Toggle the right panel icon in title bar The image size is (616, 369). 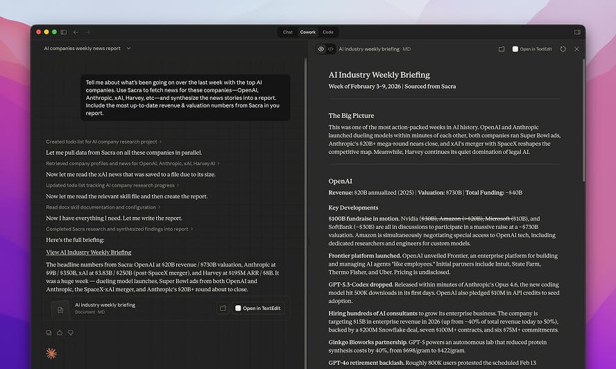[577, 32]
